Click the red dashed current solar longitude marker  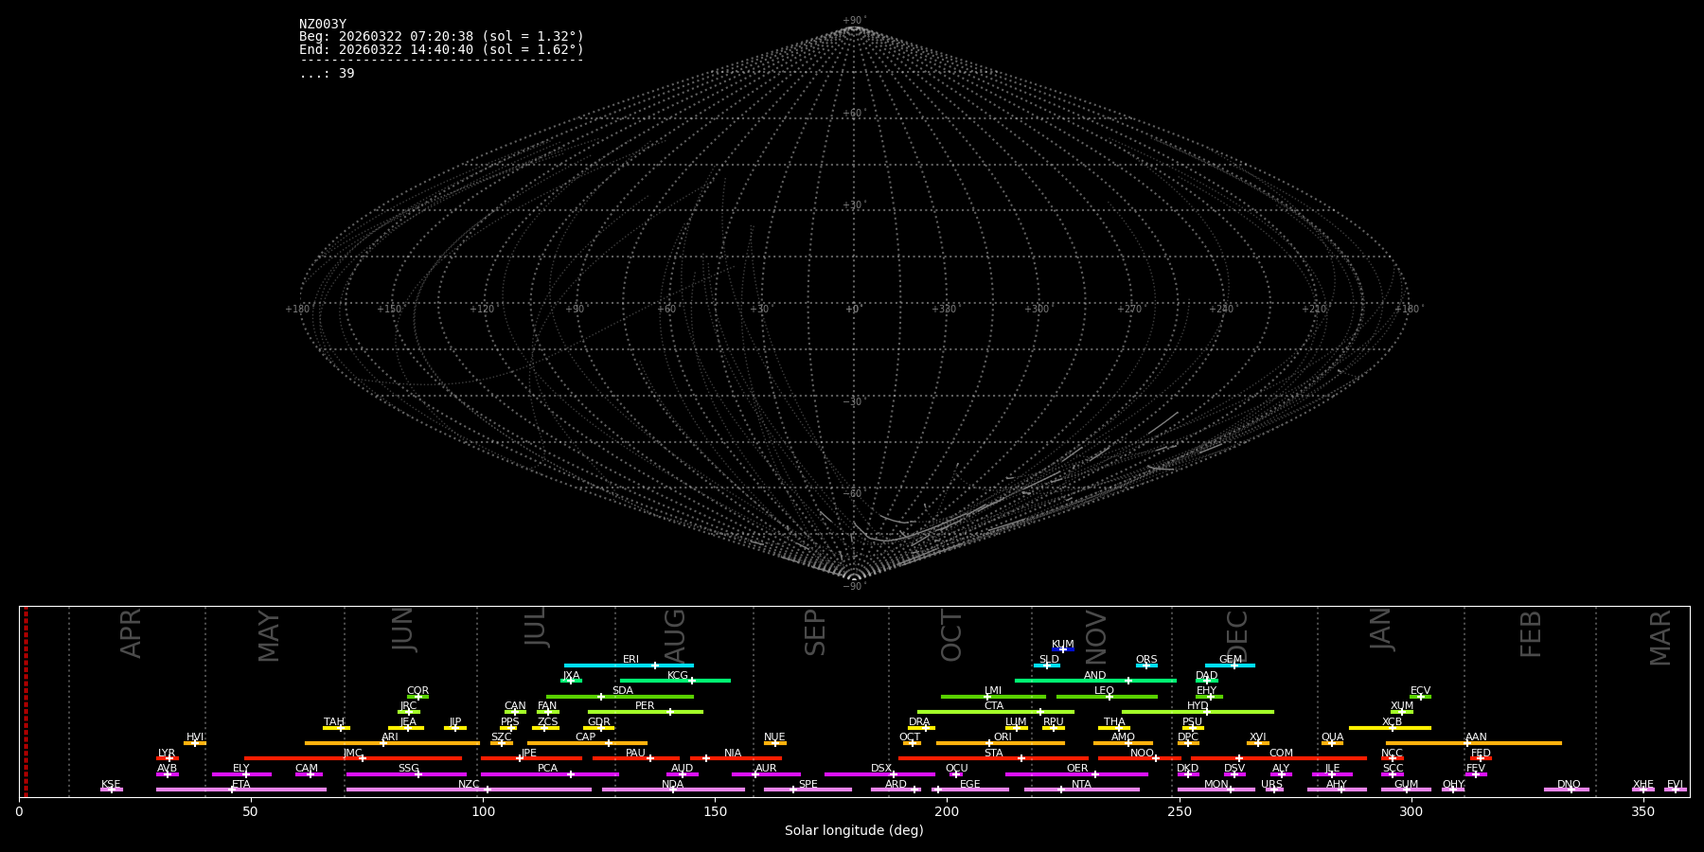click(x=26, y=701)
